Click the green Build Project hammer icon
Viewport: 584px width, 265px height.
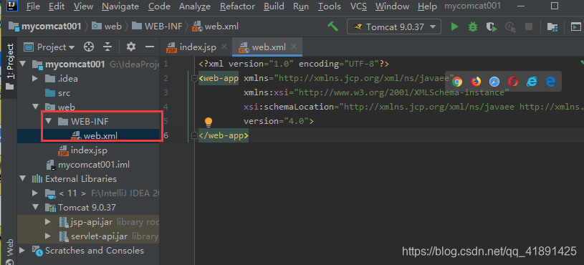(332, 26)
